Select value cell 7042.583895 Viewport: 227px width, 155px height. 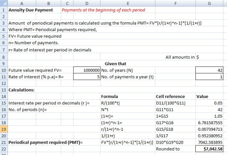coord(209,142)
